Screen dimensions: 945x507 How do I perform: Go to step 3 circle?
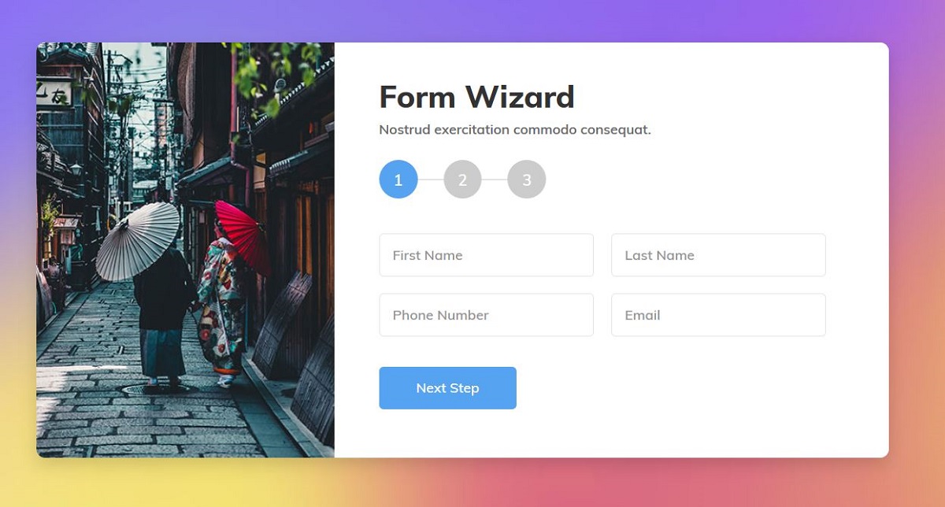tap(527, 179)
